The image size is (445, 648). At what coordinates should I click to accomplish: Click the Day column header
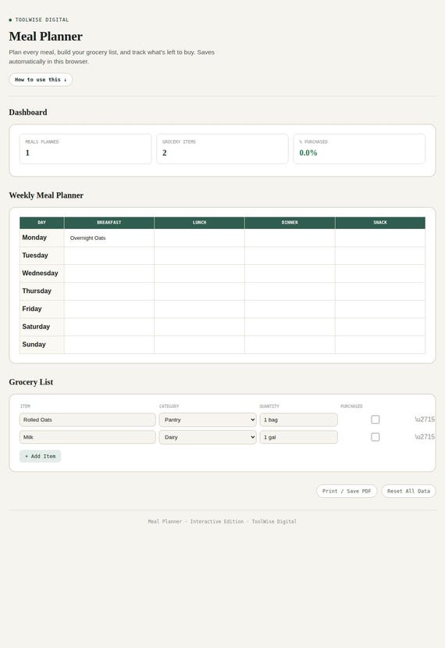41,223
